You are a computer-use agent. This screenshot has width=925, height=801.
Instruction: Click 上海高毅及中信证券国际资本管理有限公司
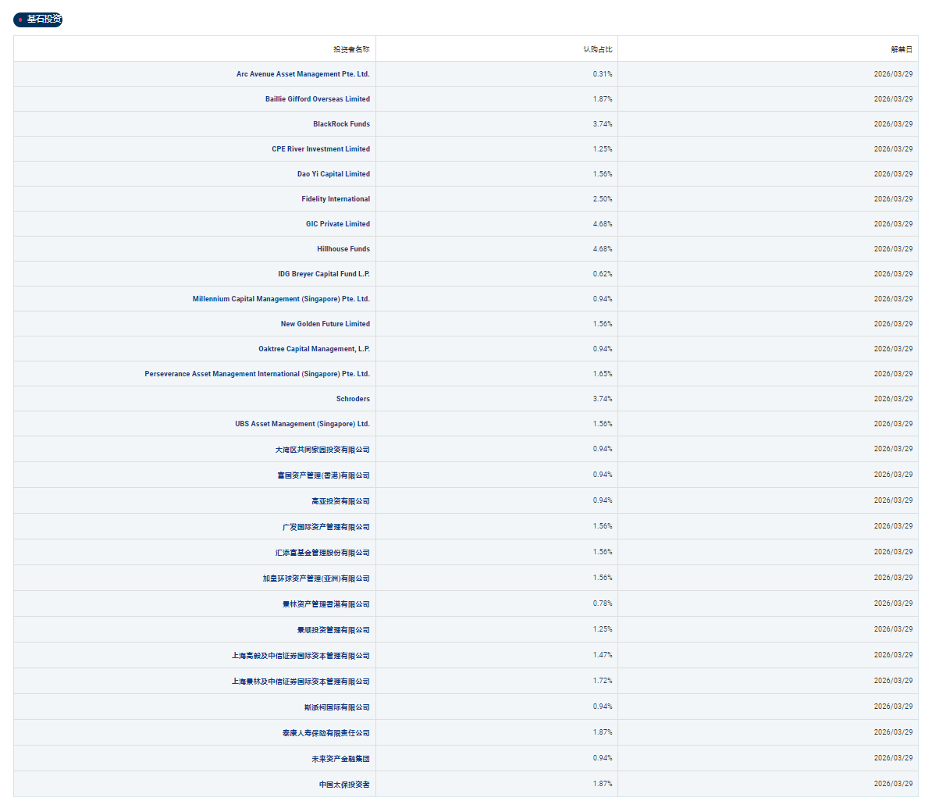pyautogui.click(x=301, y=656)
